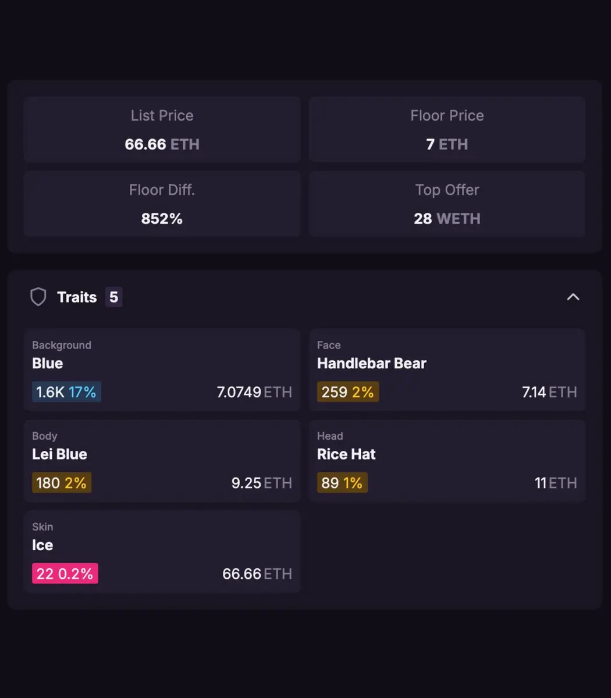Image resolution: width=611 pixels, height=698 pixels.
Task: Select the Top Offer 28 WETH card
Action: 447,204
